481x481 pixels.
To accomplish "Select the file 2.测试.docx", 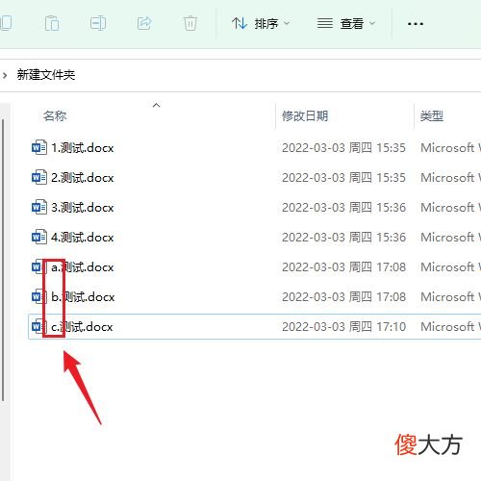I will pos(83,178).
